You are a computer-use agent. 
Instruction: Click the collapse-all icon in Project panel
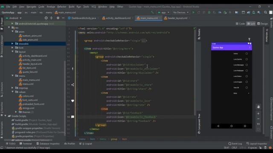pyautogui.click(x=51, y=18)
